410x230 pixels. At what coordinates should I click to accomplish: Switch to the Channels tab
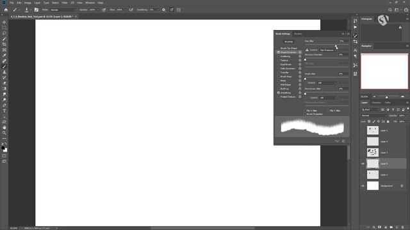pyautogui.click(x=376, y=103)
